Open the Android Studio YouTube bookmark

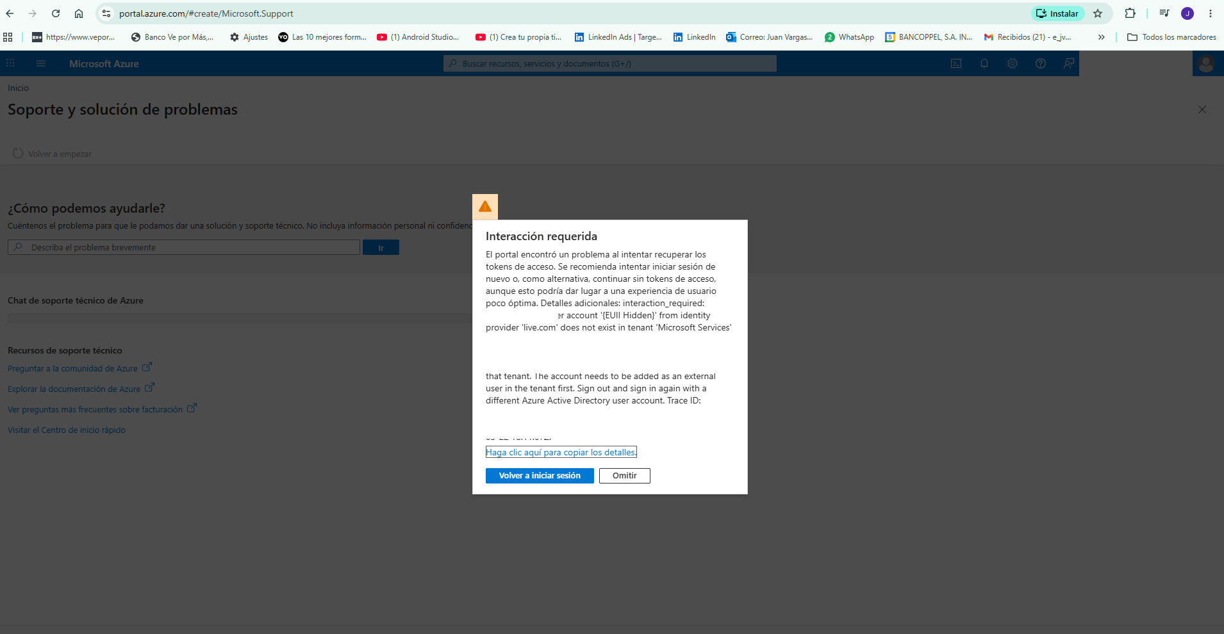coord(418,37)
